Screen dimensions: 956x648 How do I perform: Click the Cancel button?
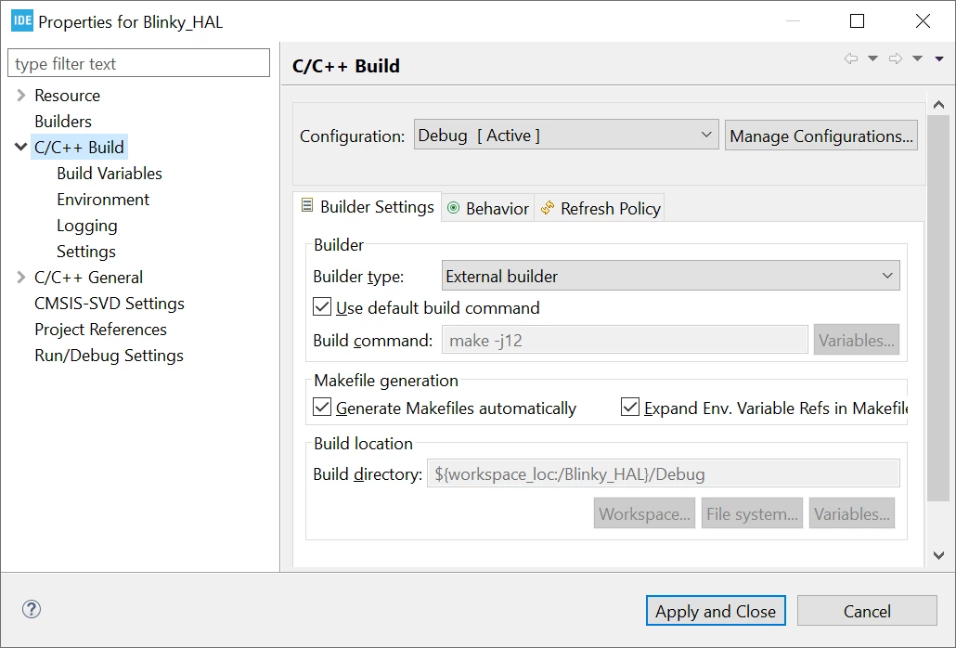(x=867, y=611)
